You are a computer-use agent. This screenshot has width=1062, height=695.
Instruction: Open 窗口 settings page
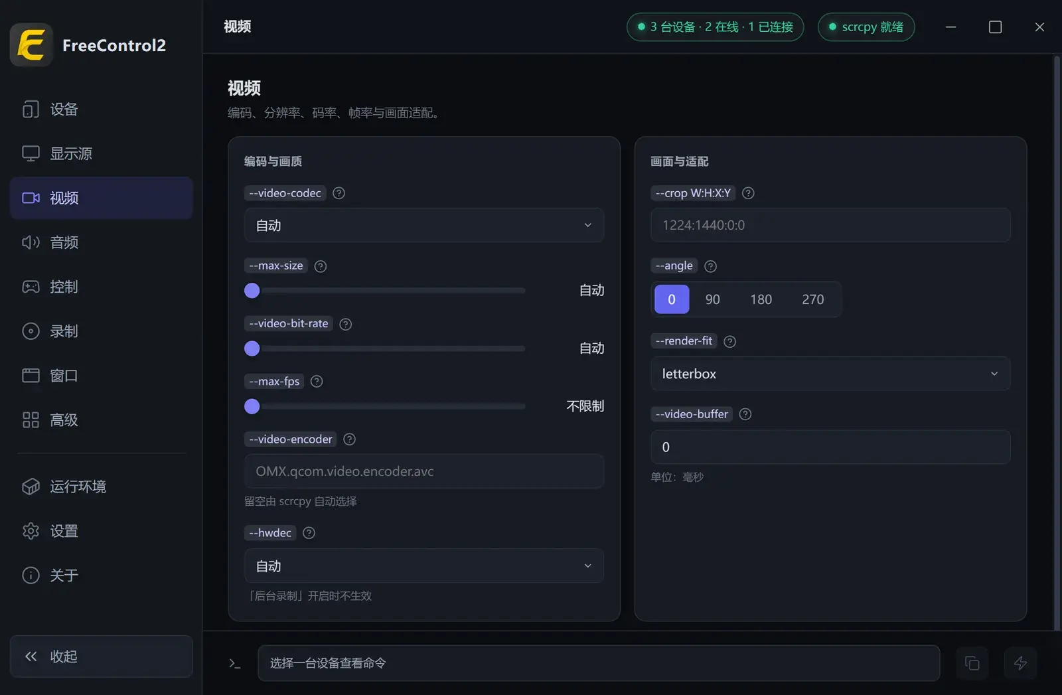point(102,376)
